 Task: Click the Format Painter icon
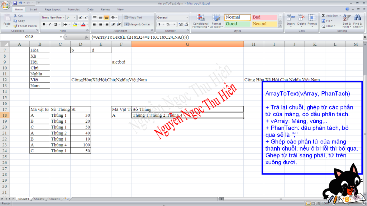pyautogui.click(x=15, y=26)
